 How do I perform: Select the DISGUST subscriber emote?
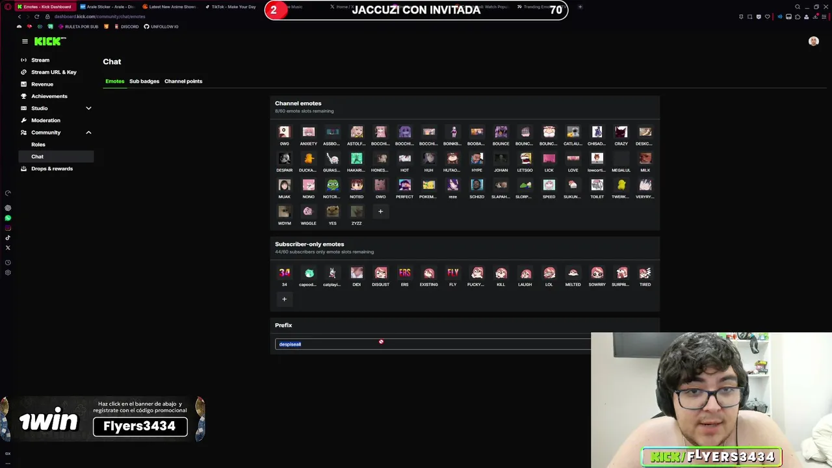tap(380, 277)
